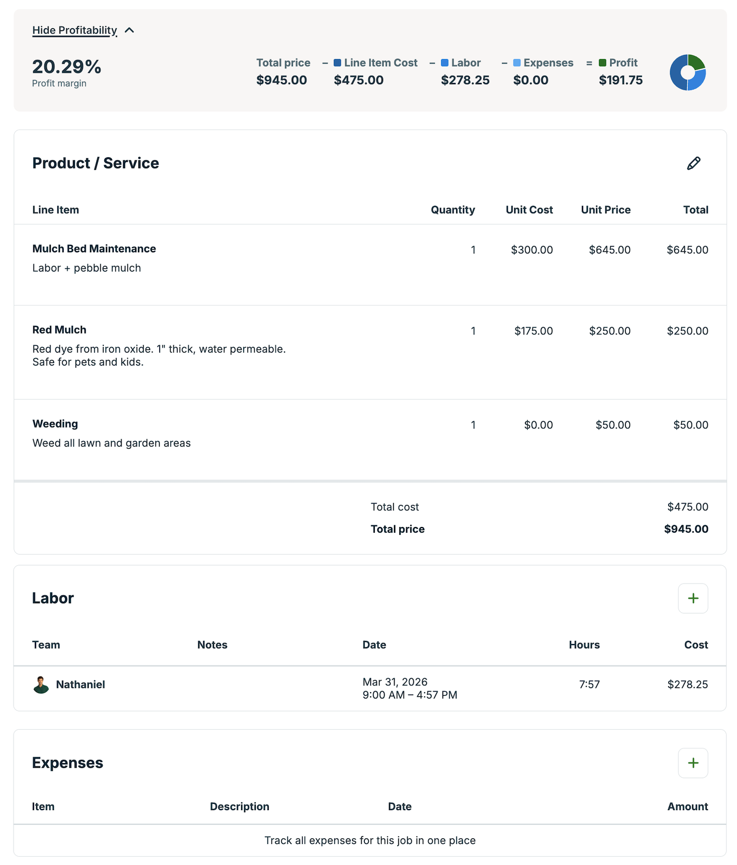Select the Weeding line item row
737x865 pixels.
(55, 424)
